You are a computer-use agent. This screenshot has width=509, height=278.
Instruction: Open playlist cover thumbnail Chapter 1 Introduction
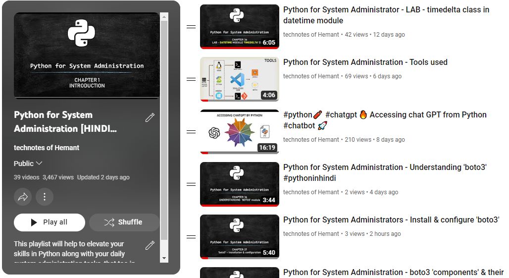tap(87, 56)
